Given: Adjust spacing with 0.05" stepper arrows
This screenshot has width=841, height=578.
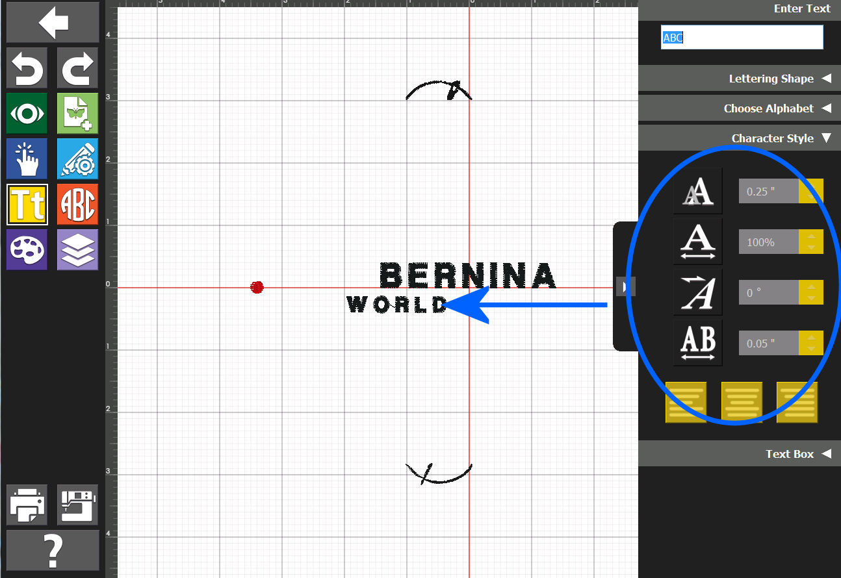Looking at the screenshot, I should (811, 344).
